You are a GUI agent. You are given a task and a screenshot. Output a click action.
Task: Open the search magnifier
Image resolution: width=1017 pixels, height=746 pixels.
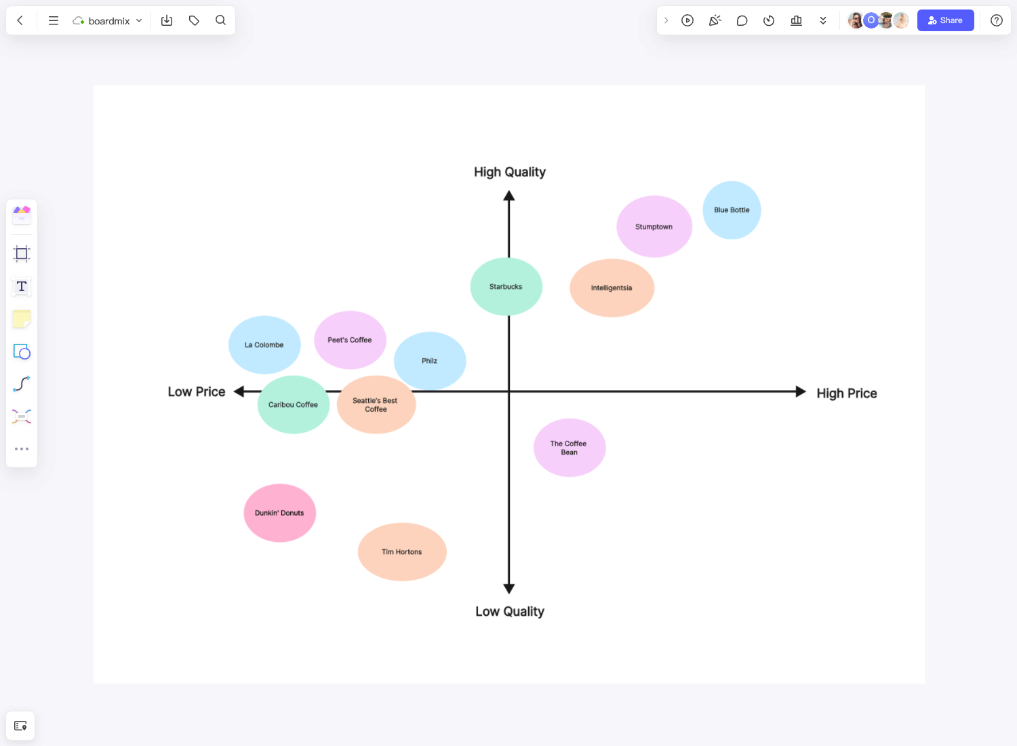(220, 20)
